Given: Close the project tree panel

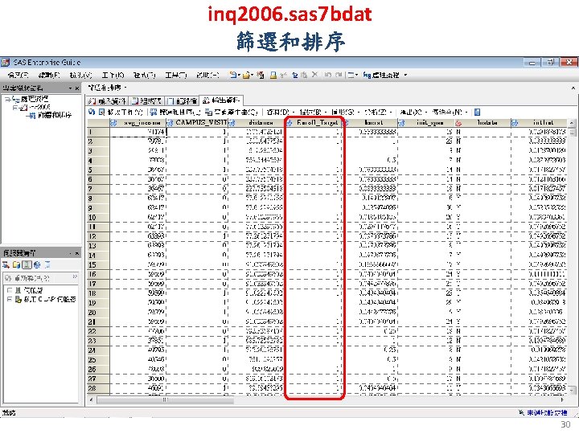Looking at the screenshot, I should (x=77, y=88).
